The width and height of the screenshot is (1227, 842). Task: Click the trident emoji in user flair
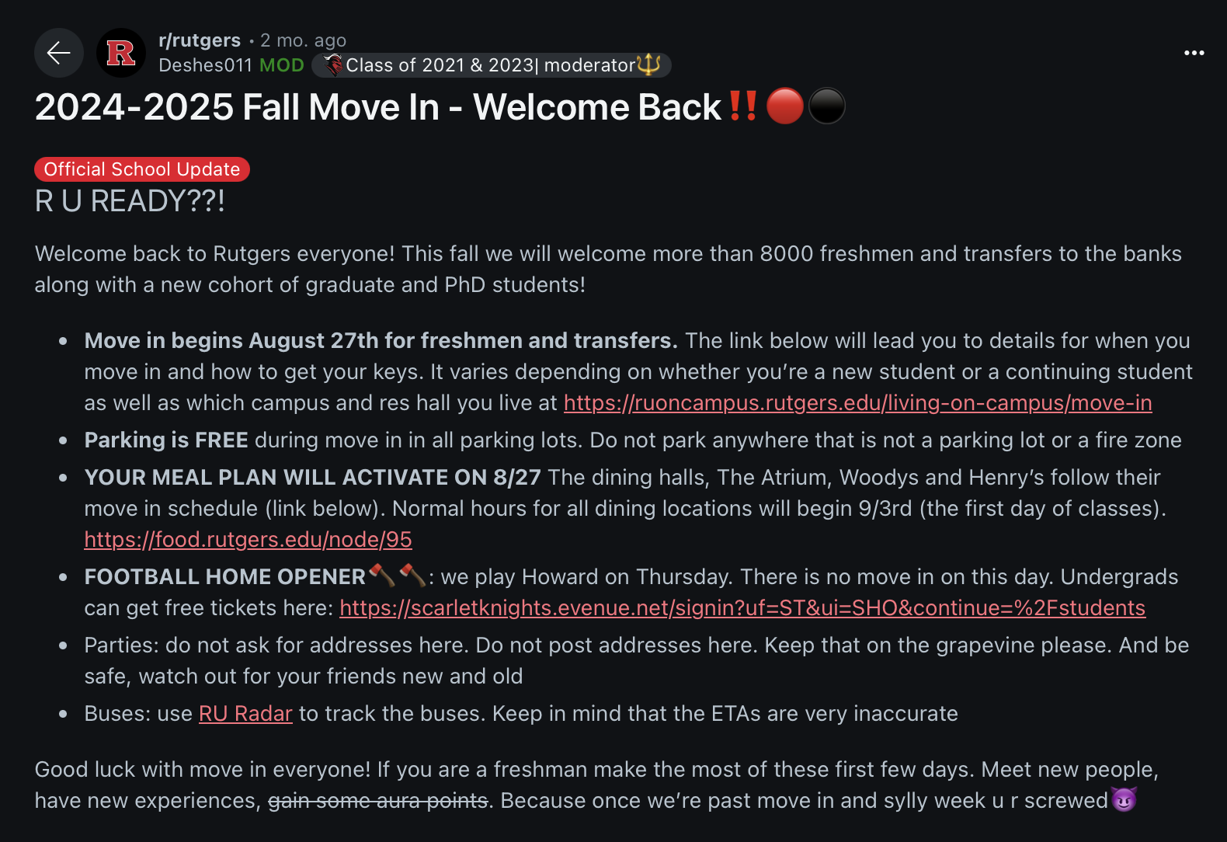pos(648,65)
